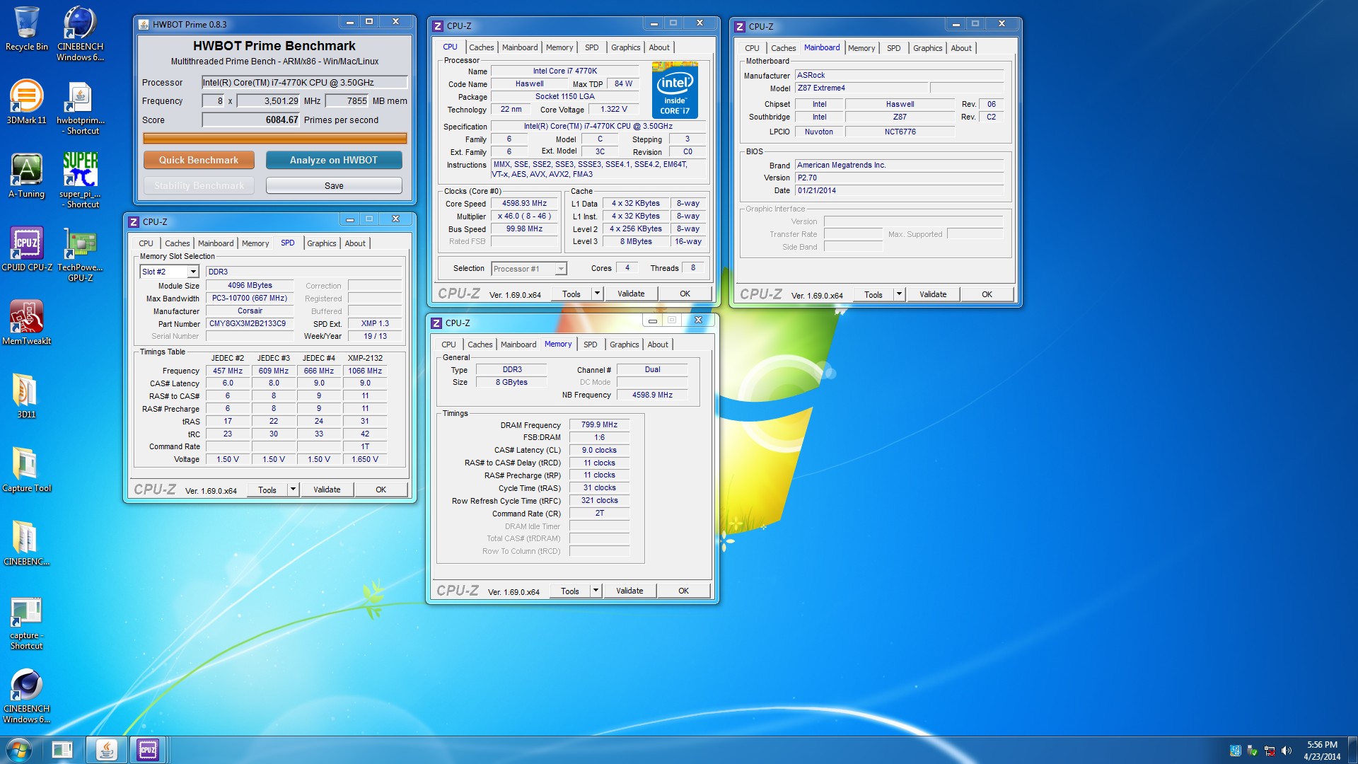Start the Quick Benchmark in HWBOT Prime

(199, 160)
